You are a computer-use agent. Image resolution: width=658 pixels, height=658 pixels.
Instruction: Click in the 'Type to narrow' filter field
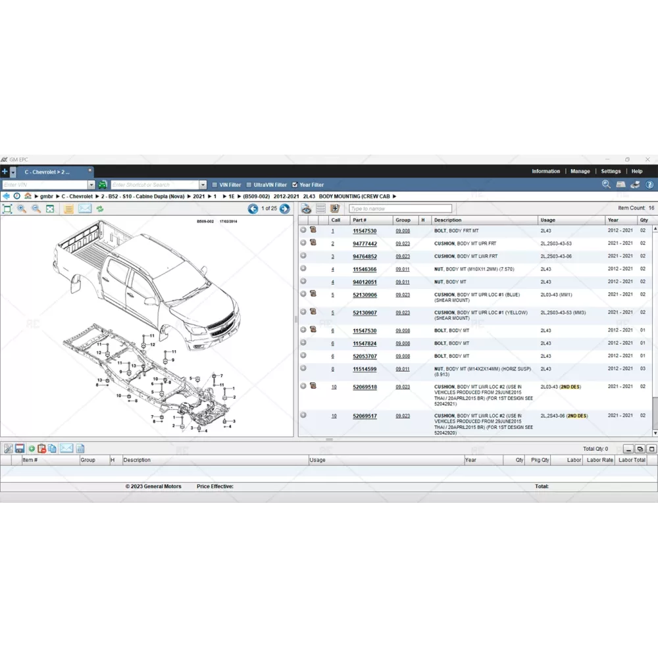[400, 209]
